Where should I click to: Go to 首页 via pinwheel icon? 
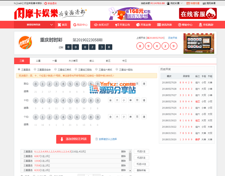coord(59,25)
